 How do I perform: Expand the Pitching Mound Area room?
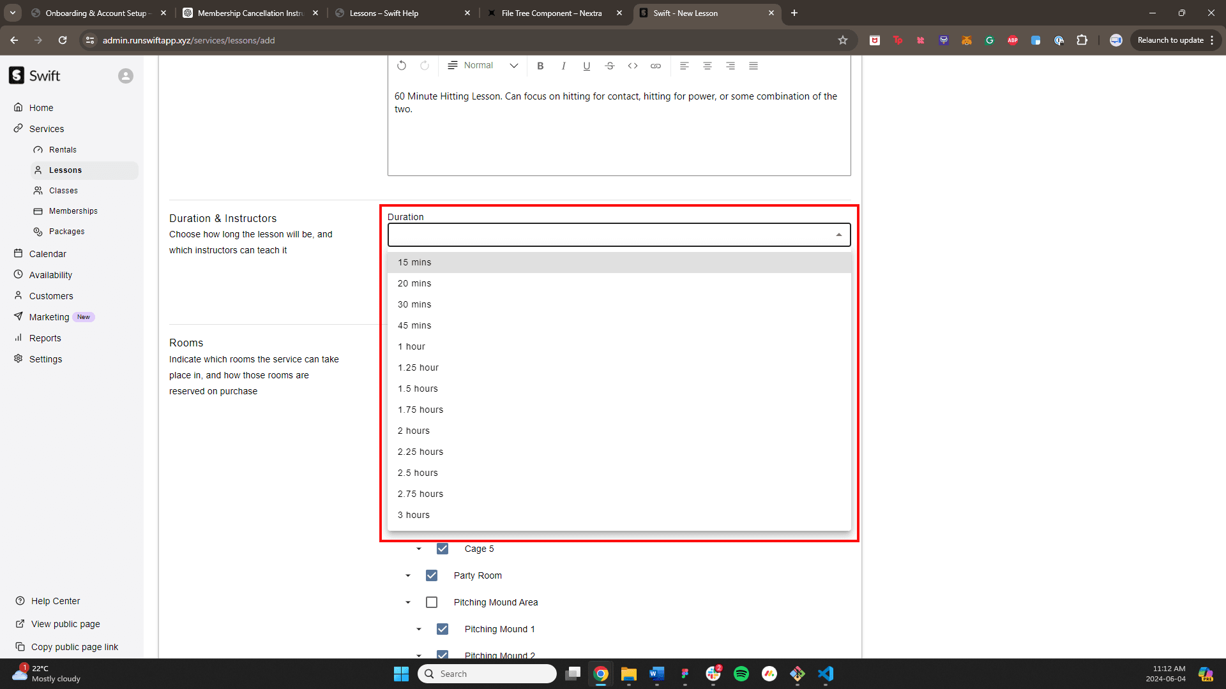409,602
